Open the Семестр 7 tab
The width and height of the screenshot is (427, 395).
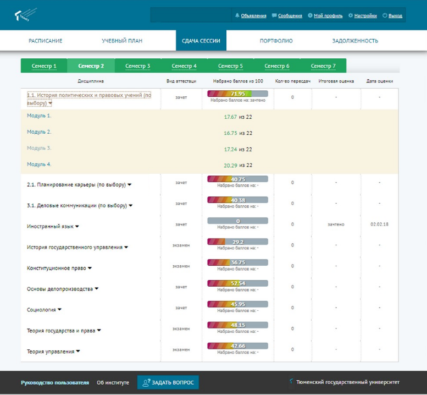point(323,66)
